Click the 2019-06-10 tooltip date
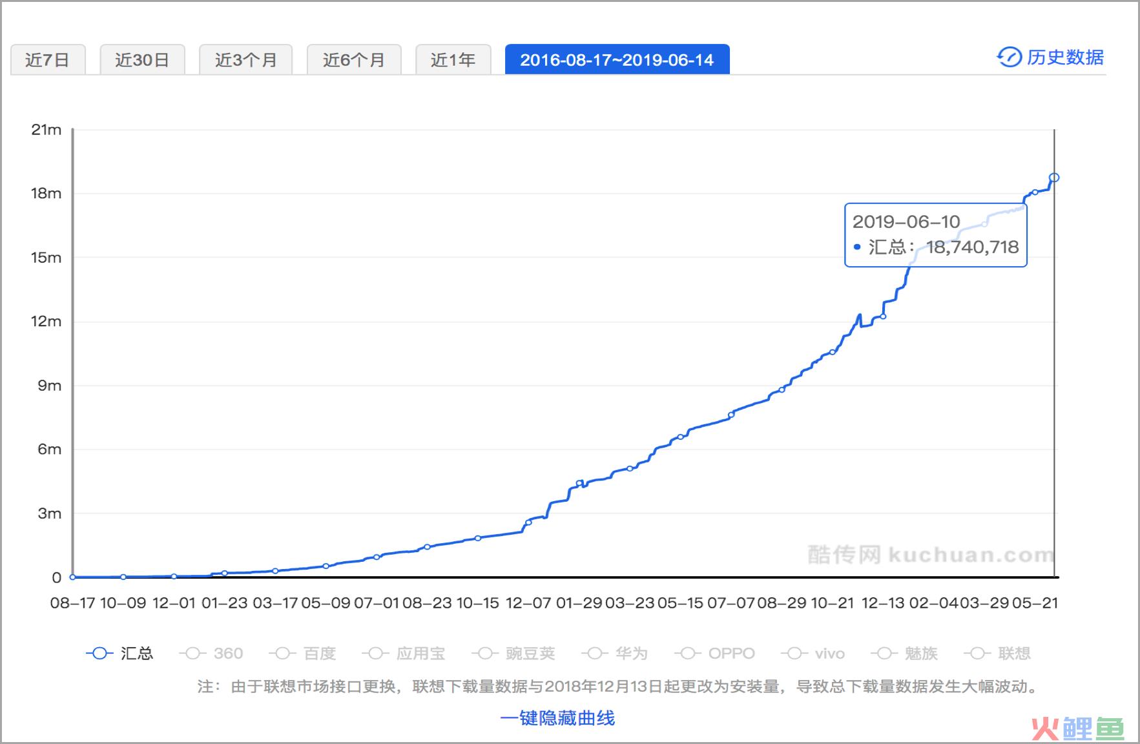1140x744 pixels. [906, 222]
